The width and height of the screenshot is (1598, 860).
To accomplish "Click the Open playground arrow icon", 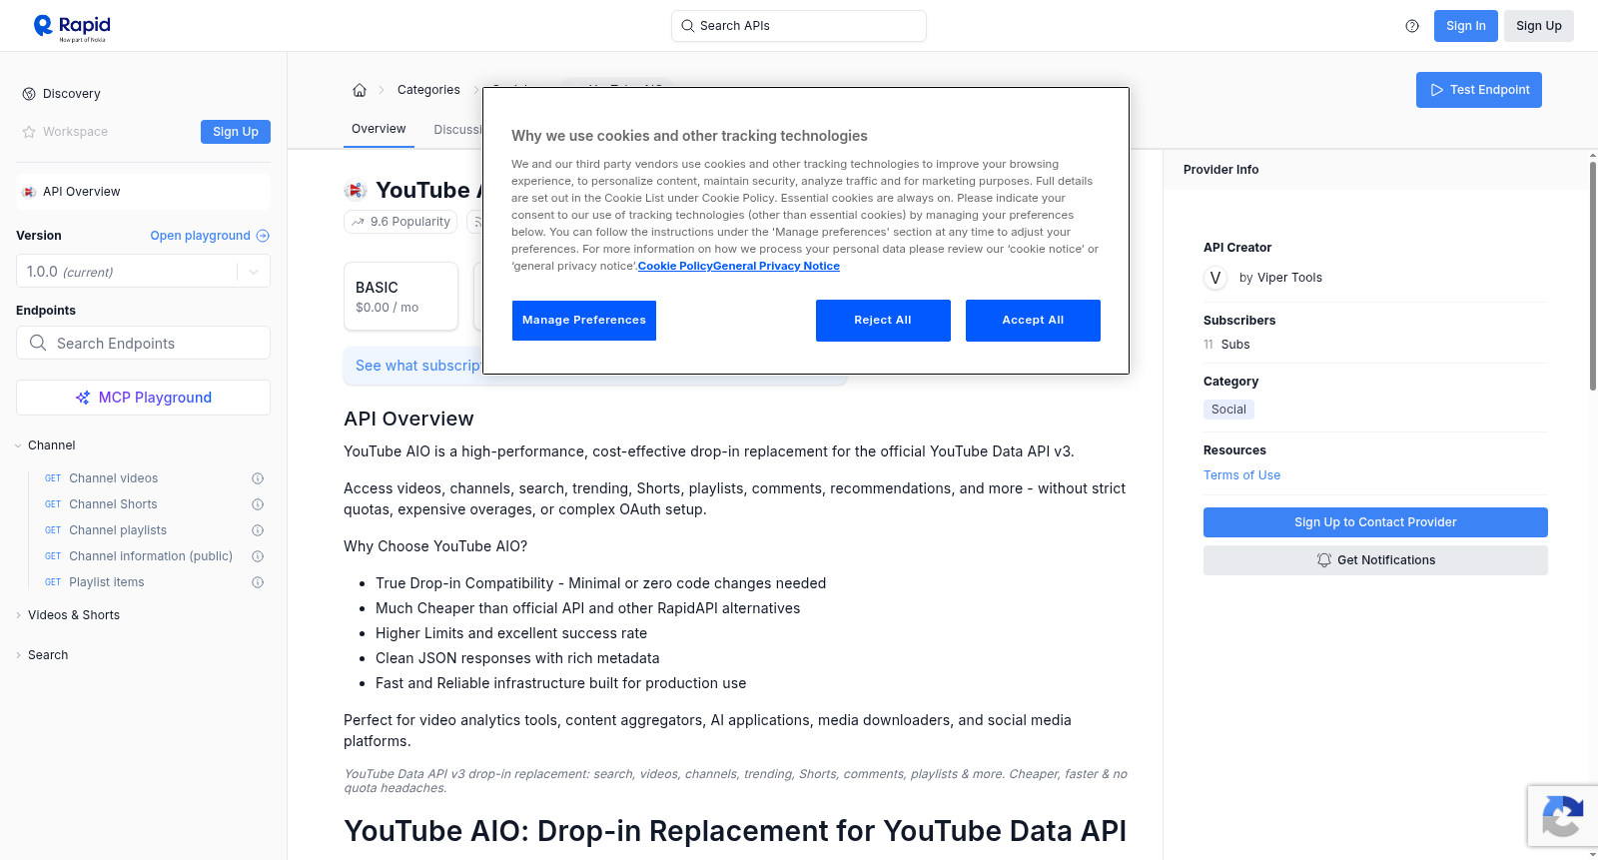I will (263, 236).
